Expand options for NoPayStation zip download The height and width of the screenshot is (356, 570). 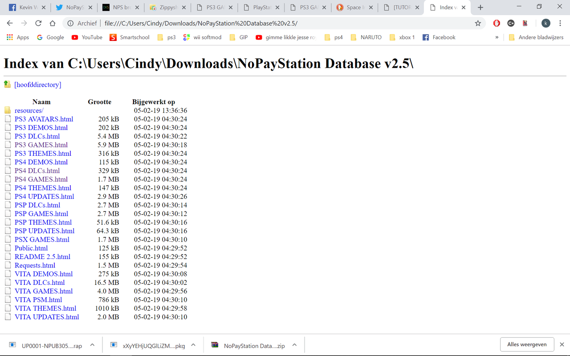coord(294,345)
